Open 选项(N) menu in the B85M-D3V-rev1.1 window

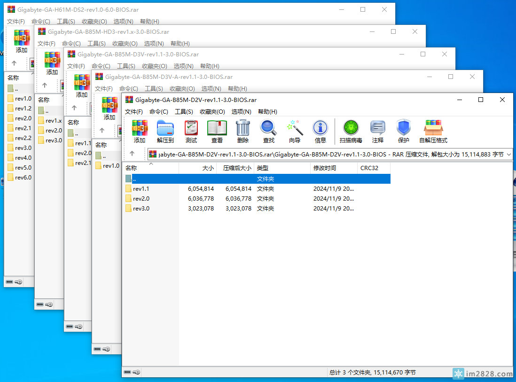point(184,66)
